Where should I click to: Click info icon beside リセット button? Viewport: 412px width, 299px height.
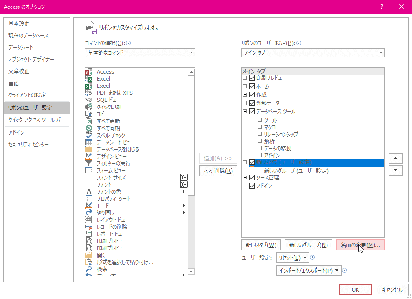(x=313, y=258)
